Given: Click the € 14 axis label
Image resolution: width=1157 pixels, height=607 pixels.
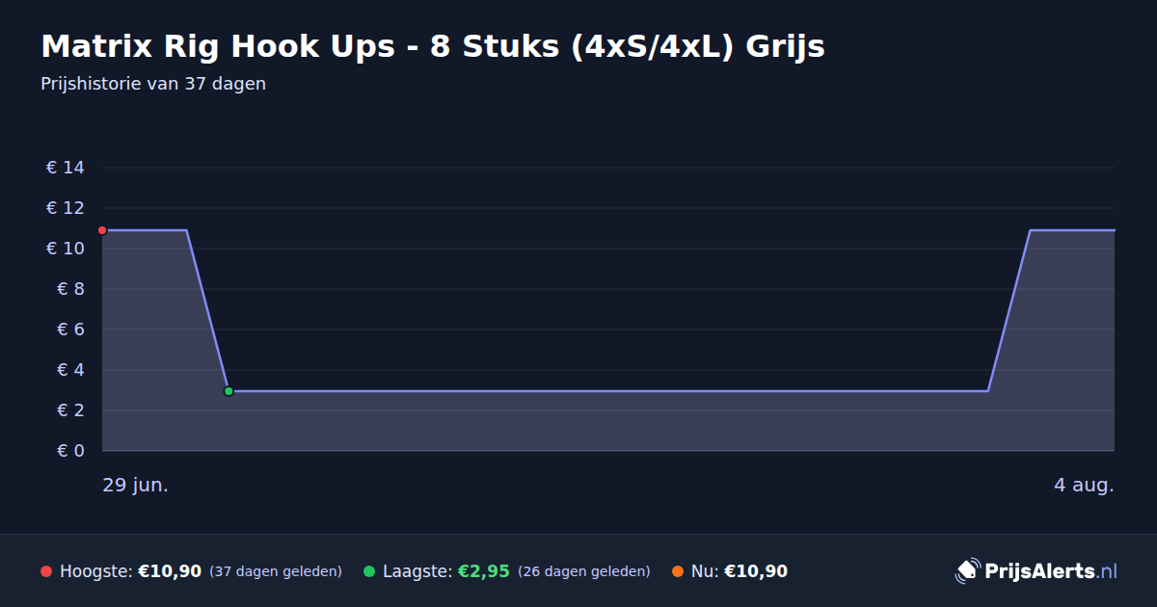Looking at the screenshot, I should [66, 168].
